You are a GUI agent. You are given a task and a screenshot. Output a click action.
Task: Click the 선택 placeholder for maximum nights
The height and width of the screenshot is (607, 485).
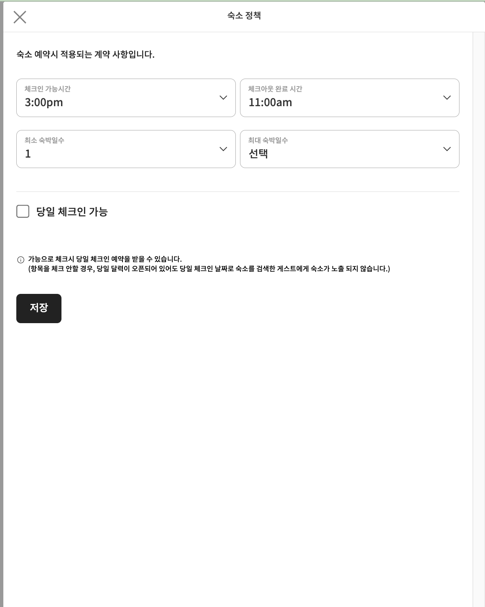(258, 154)
